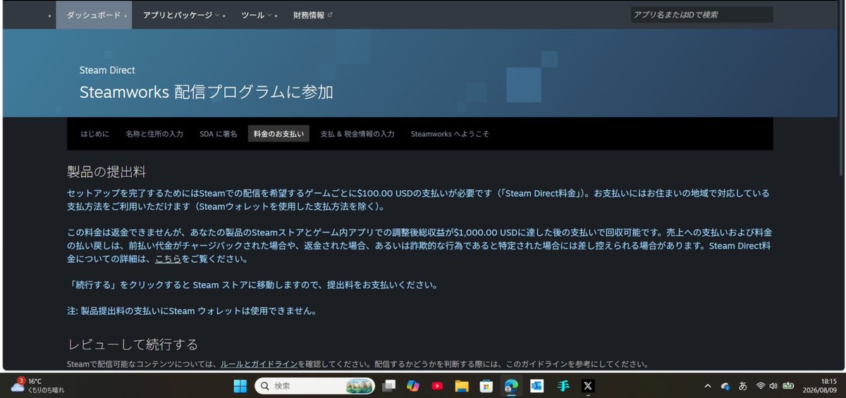Open the ダッシュボード tab
The width and height of the screenshot is (846, 398).
(94, 15)
